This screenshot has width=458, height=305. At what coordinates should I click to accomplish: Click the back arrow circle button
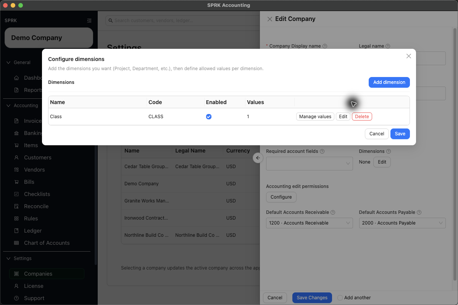258,158
